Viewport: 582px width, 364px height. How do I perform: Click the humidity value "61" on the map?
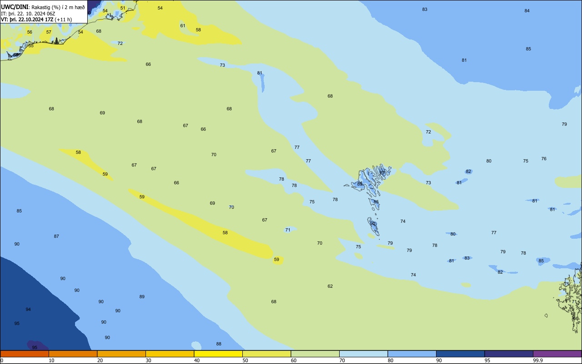tap(183, 26)
